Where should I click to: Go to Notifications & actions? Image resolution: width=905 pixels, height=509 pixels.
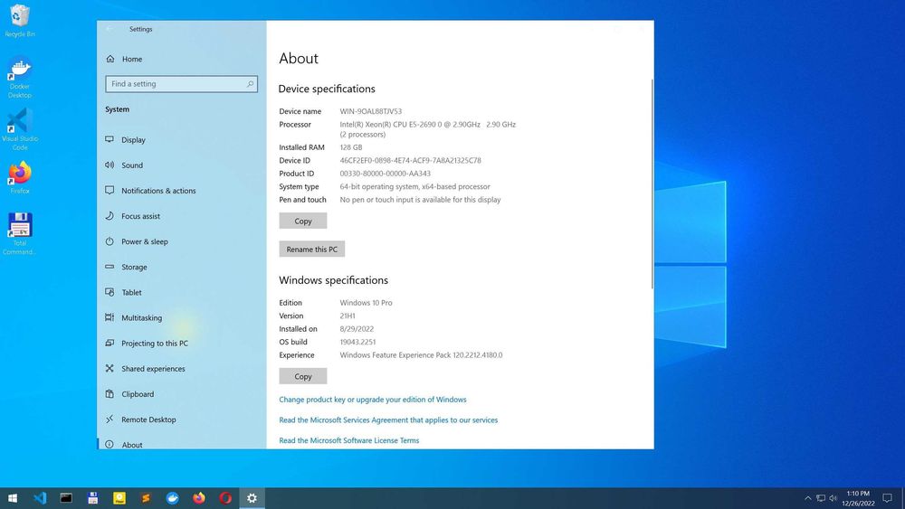click(x=158, y=190)
